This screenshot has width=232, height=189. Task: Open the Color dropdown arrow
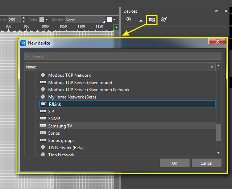pos(47,20)
